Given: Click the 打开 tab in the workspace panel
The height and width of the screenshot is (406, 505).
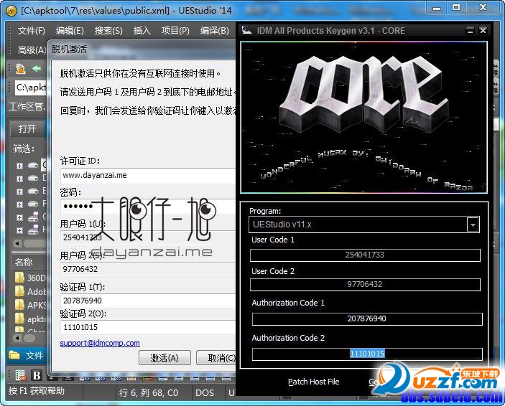Looking at the screenshot, I should [x=27, y=128].
